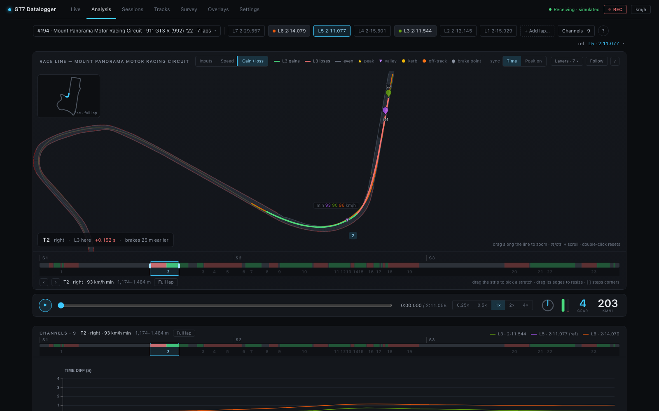Image resolution: width=659 pixels, height=411 pixels.
Task: Select the Inputs race line mode
Action: pos(206,61)
